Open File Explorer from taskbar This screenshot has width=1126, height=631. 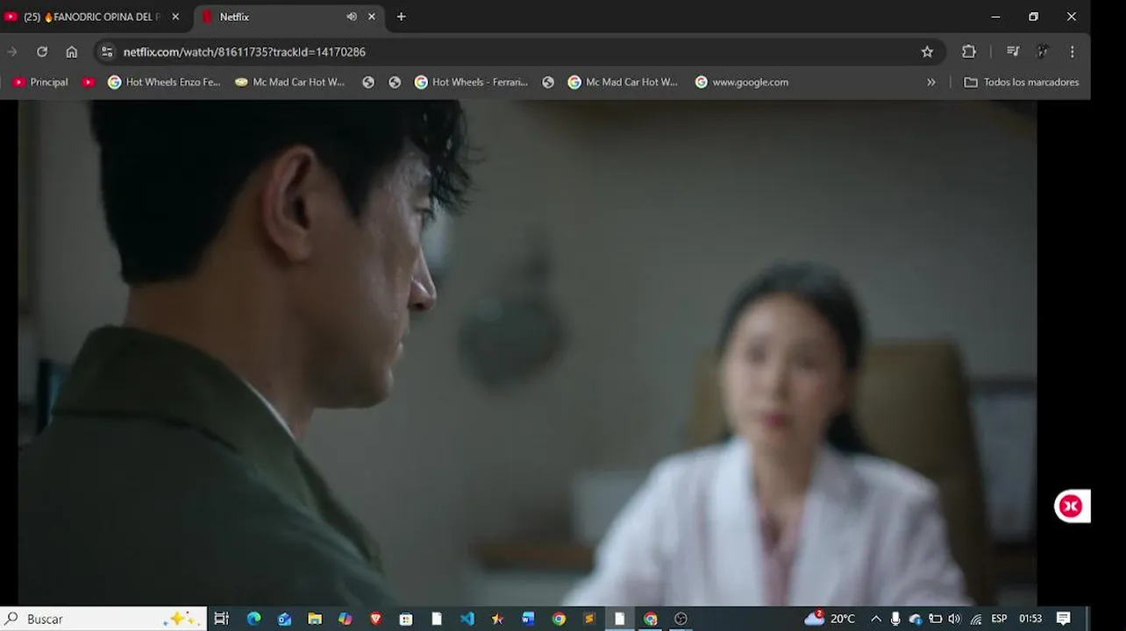[315, 619]
